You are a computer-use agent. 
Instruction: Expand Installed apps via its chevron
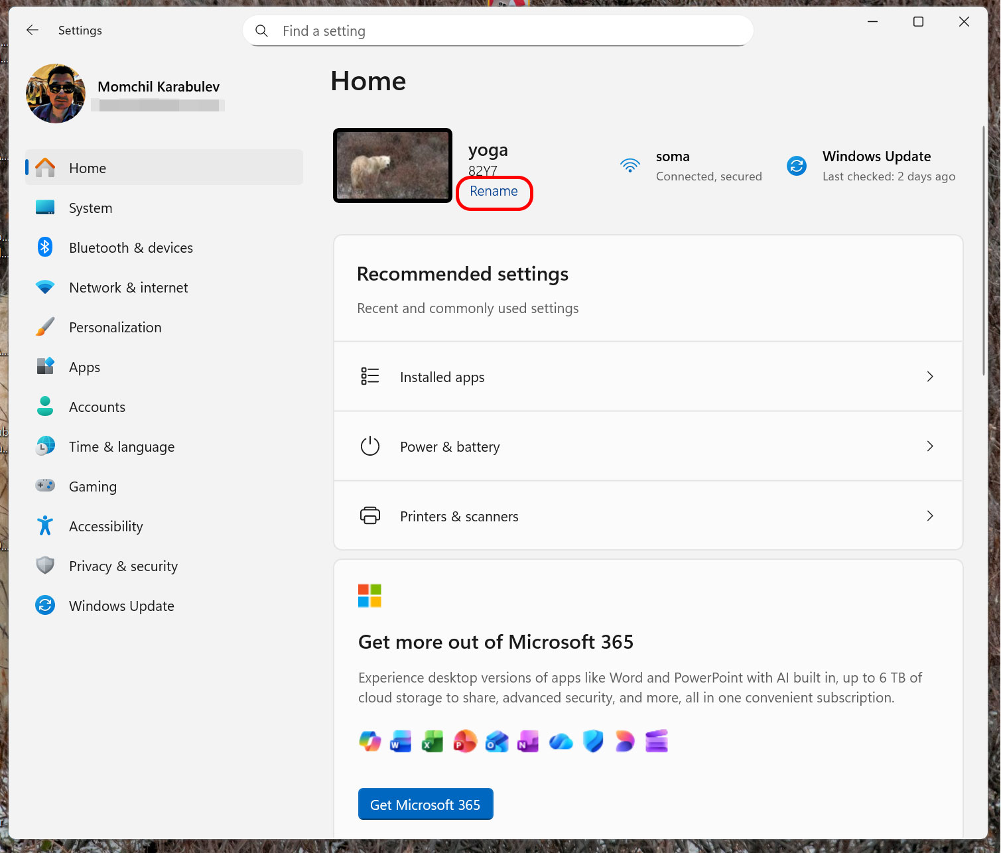tap(929, 377)
